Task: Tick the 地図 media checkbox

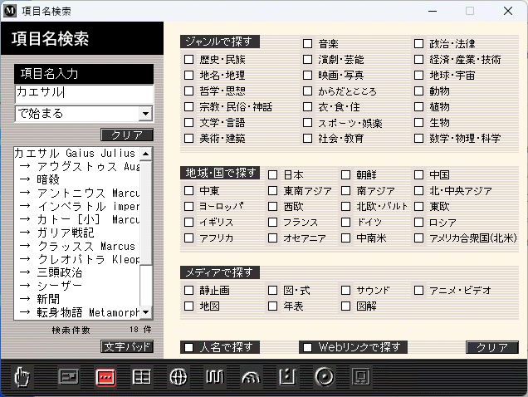Action: tap(189, 306)
